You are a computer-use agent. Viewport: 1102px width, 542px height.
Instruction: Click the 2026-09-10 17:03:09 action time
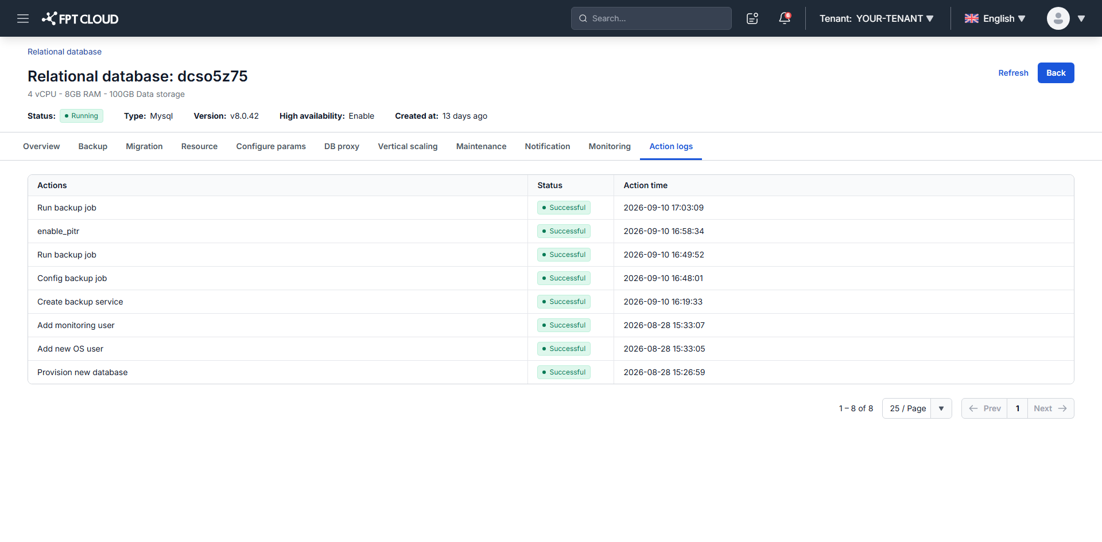click(663, 208)
